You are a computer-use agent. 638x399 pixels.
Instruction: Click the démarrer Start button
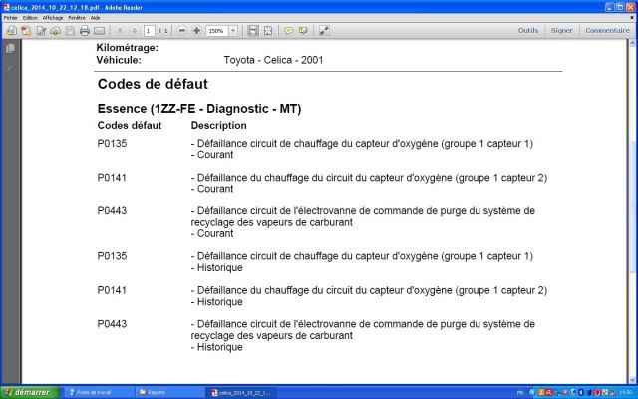pos(29,392)
